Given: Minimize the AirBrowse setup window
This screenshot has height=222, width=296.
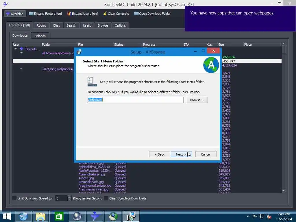Looking at the screenshot, I should click(195, 51).
